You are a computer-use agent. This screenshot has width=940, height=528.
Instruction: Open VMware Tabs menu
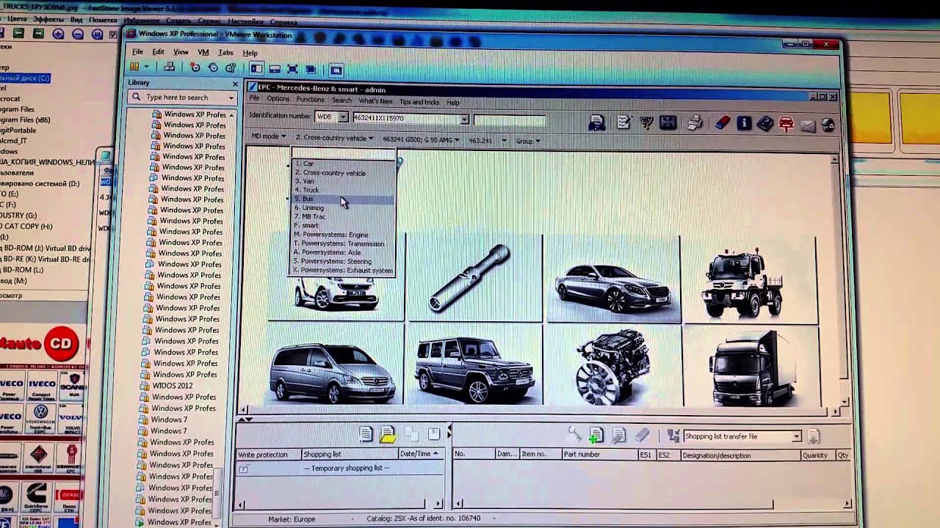tap(225, 53)
